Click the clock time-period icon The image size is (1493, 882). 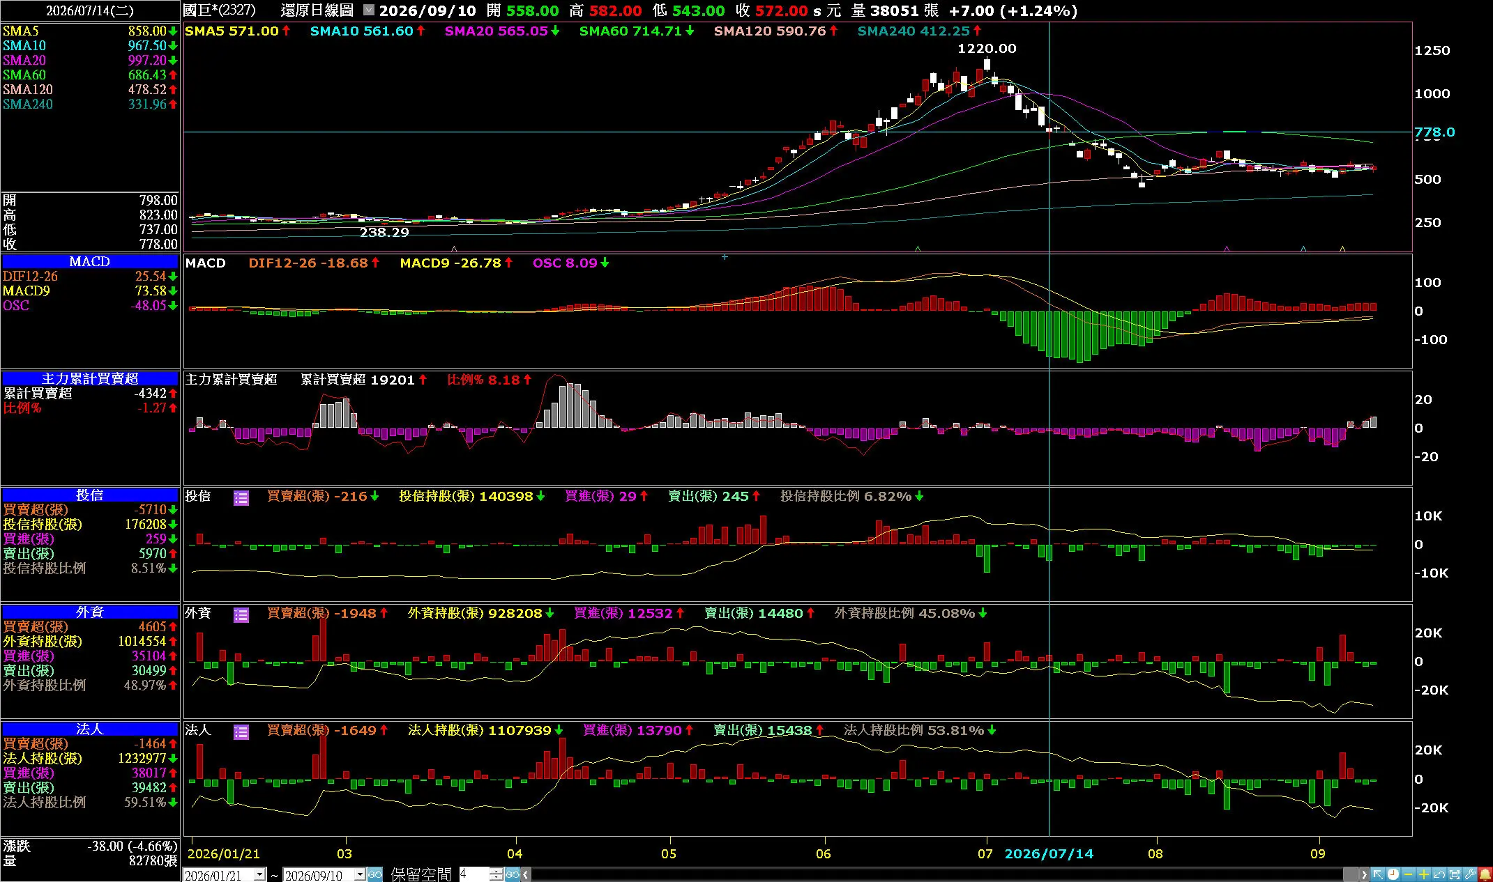(x=1393, y=874)
